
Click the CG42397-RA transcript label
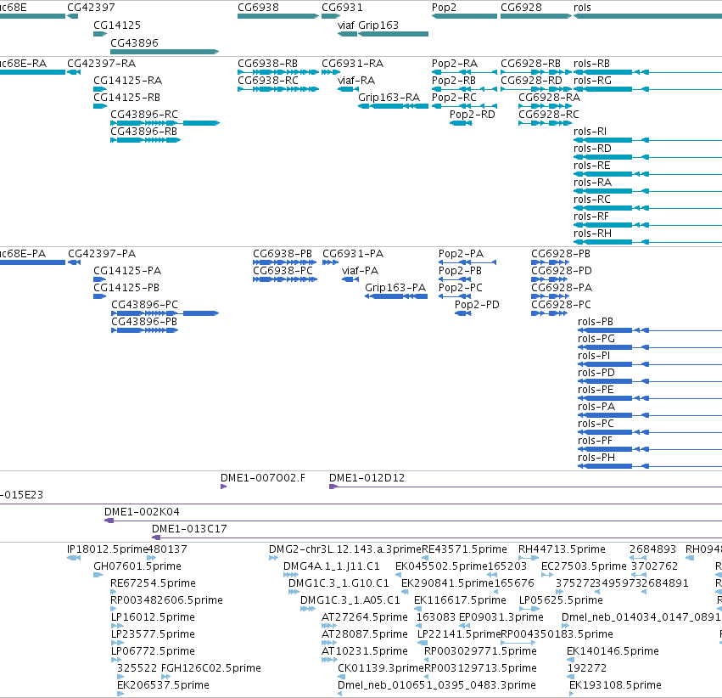coord(101,64)
